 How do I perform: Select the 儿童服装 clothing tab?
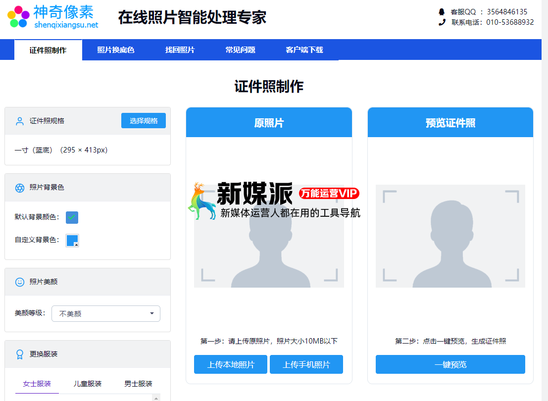pos(87,384)
